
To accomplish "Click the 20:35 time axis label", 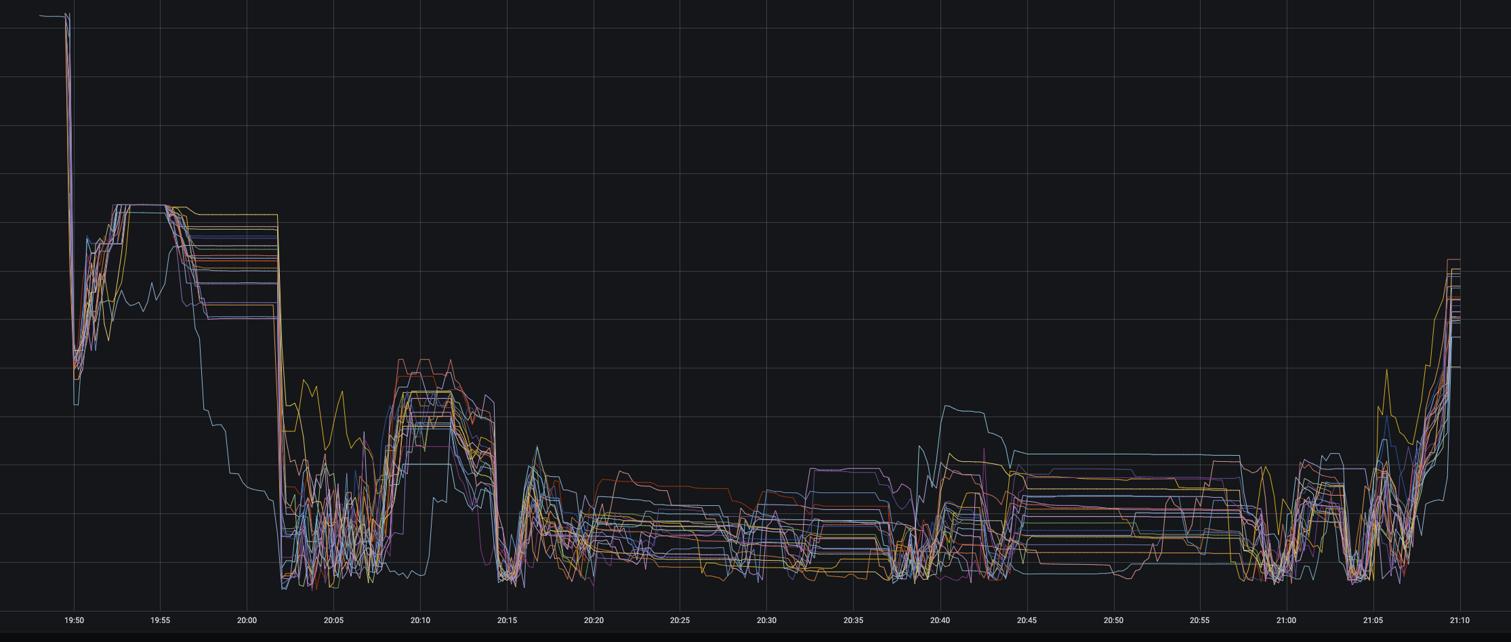I will 854,620.
